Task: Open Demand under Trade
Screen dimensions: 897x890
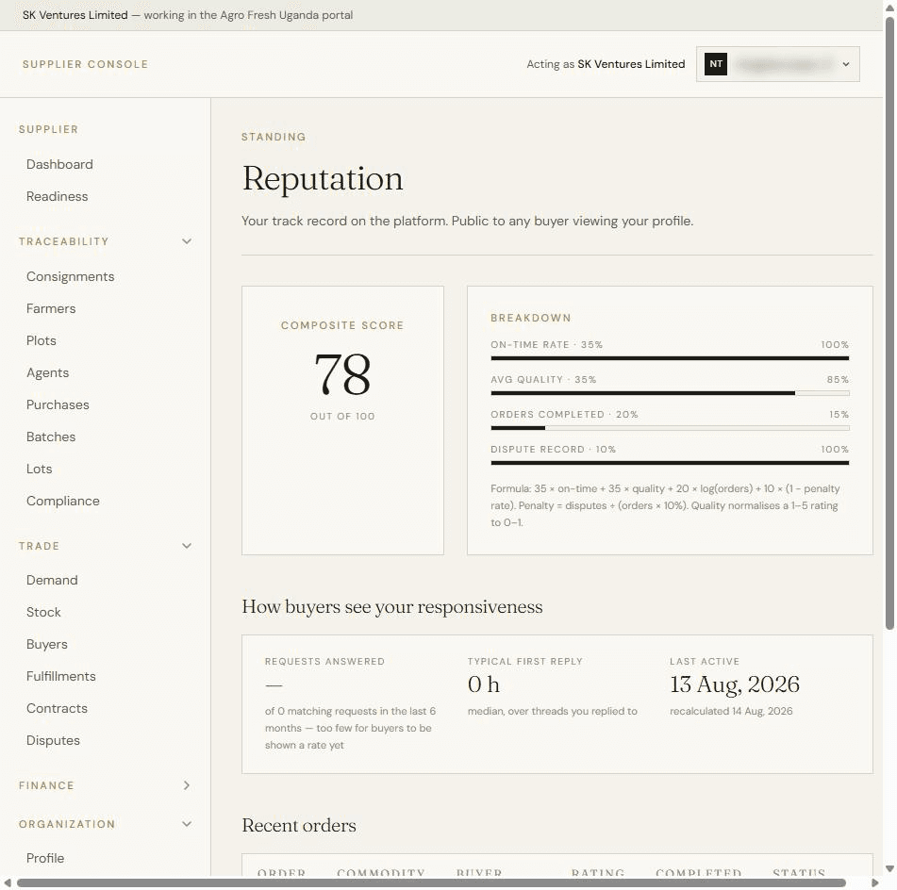Action: click(x=52, y=580)
